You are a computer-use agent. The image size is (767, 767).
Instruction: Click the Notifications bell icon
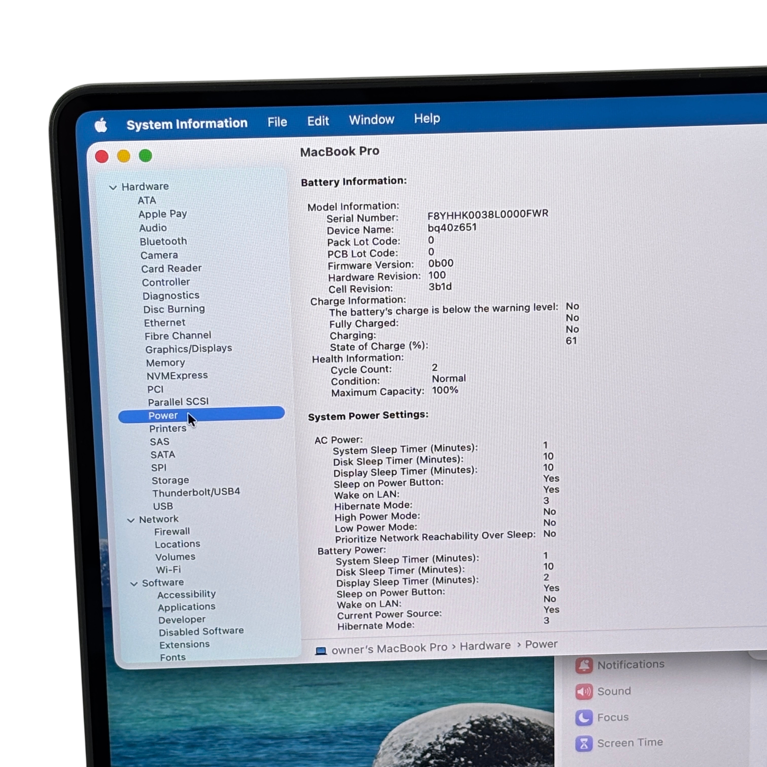click(x=584, y=665)
